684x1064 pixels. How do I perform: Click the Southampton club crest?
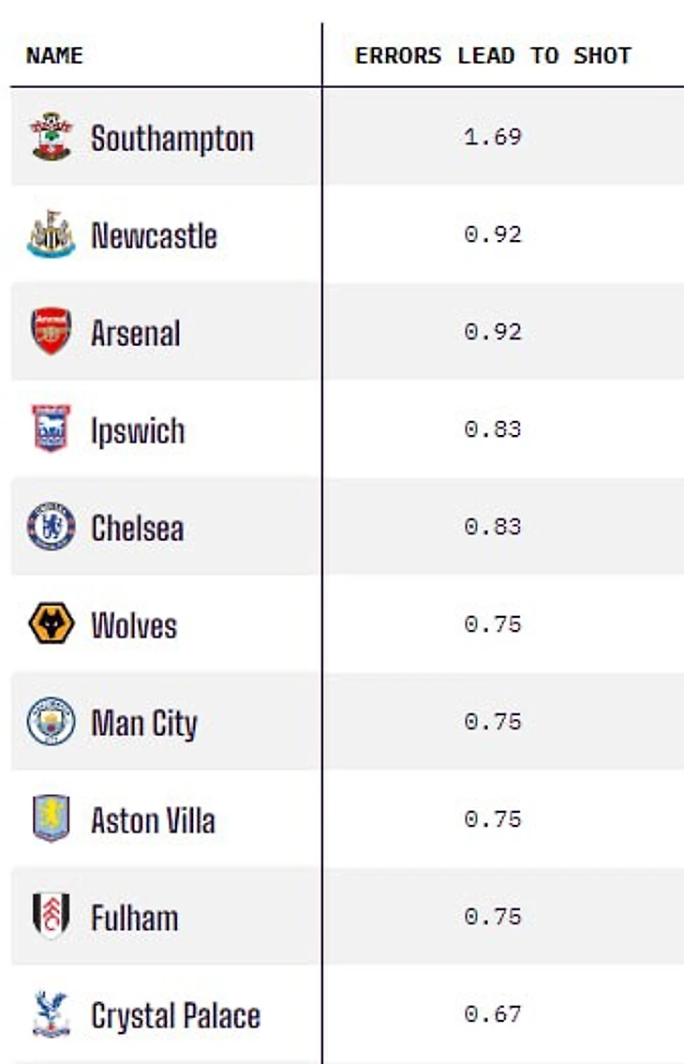tap(51, 138)
